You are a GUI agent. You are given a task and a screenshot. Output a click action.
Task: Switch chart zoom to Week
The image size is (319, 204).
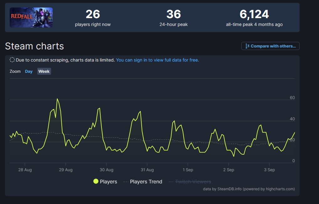pos(44,71)
